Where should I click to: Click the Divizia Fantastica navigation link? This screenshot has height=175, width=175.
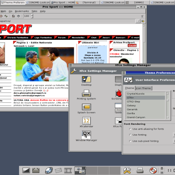[x=18, y=38]
